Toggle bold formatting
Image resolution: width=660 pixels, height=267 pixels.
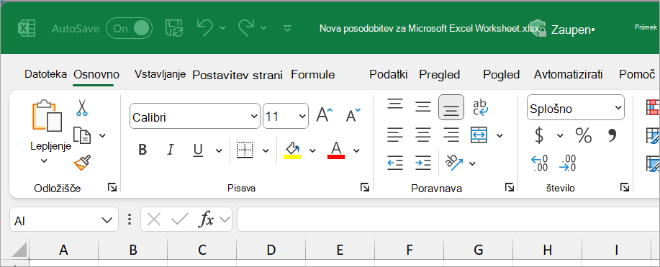point(143,150)
